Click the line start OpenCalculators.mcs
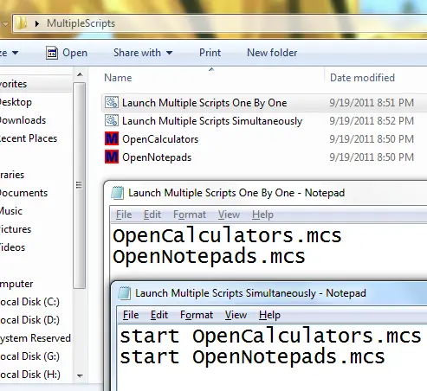The image size is (427, 391). [270, 337]
